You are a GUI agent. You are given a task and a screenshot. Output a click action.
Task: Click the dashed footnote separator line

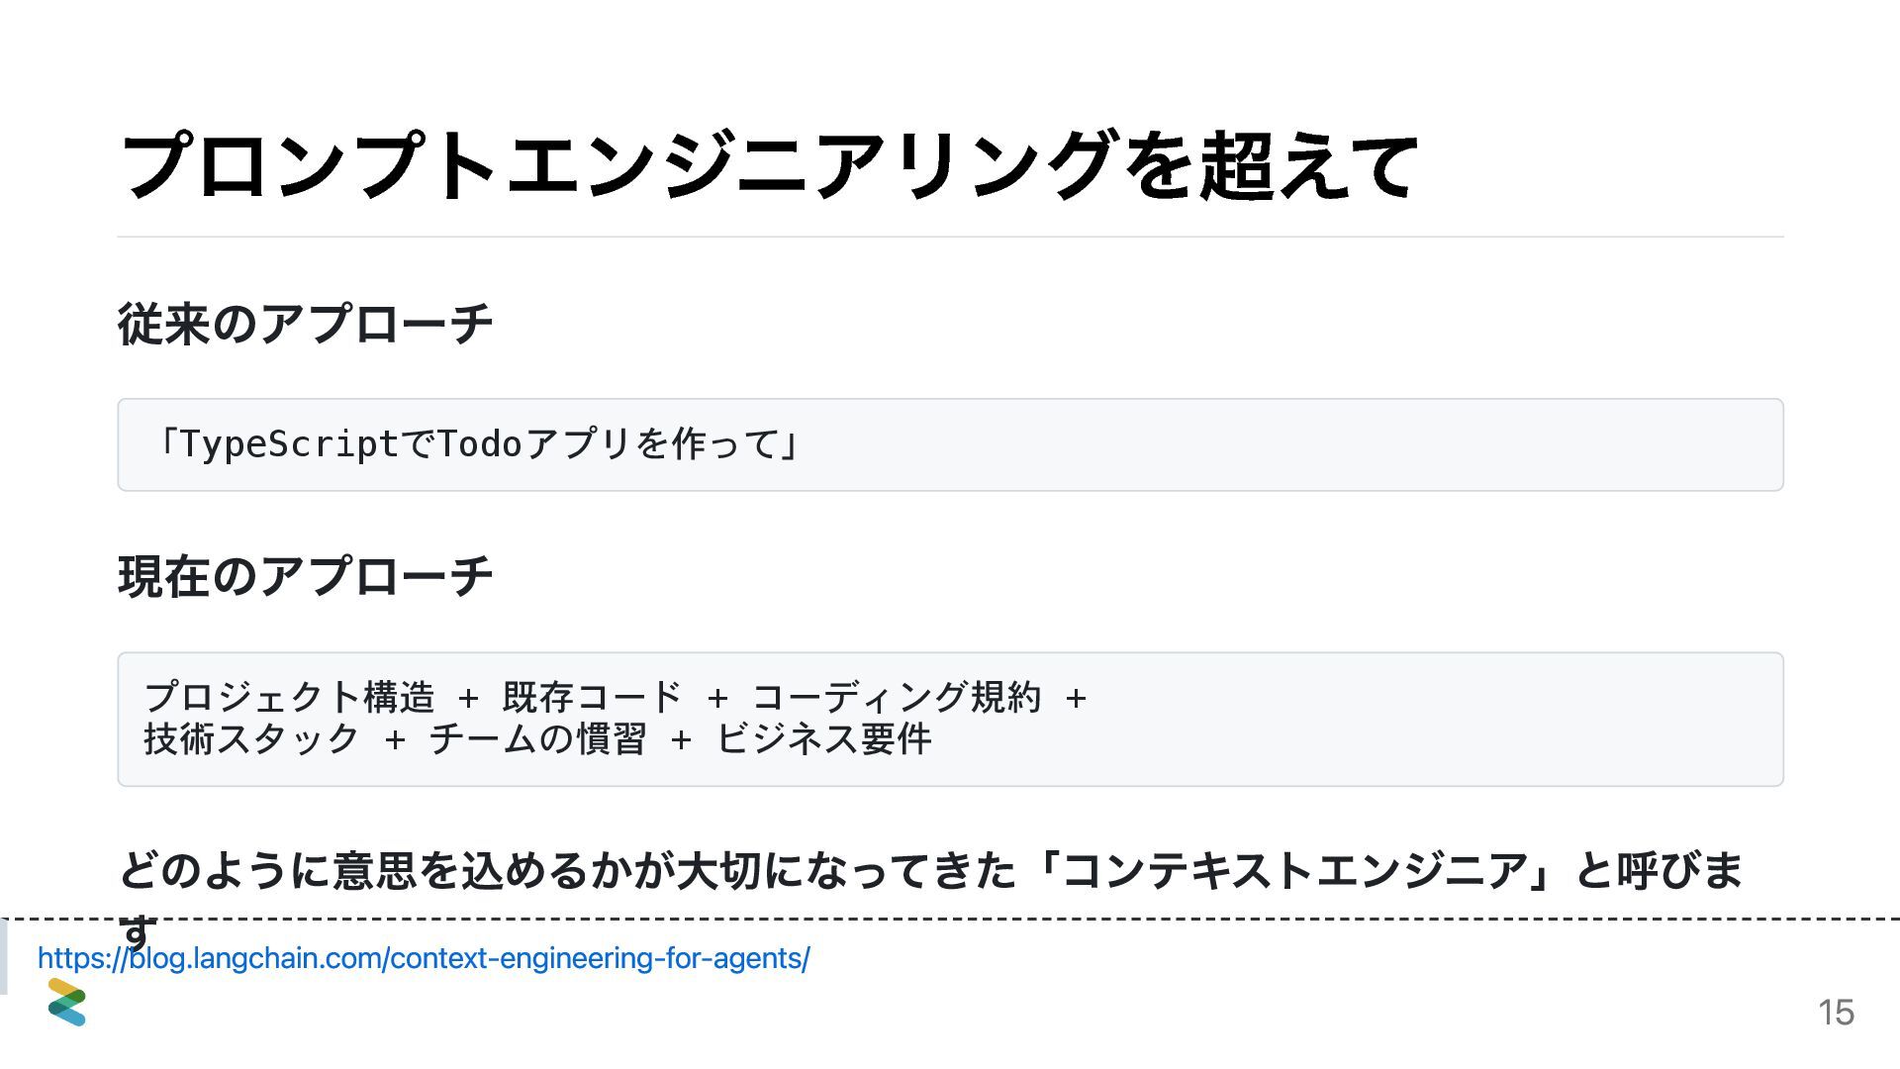[950, 920]
